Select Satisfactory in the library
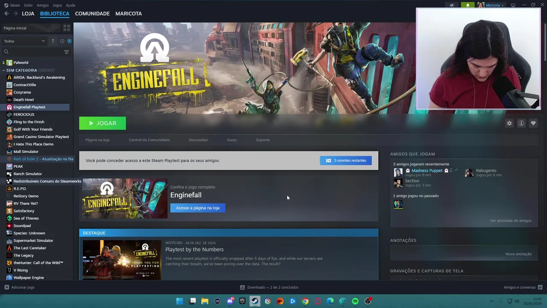 click(24, 211)
